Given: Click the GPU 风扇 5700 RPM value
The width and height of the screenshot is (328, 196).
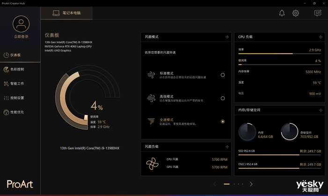Looking at the screenshot, I should [220, 167].
